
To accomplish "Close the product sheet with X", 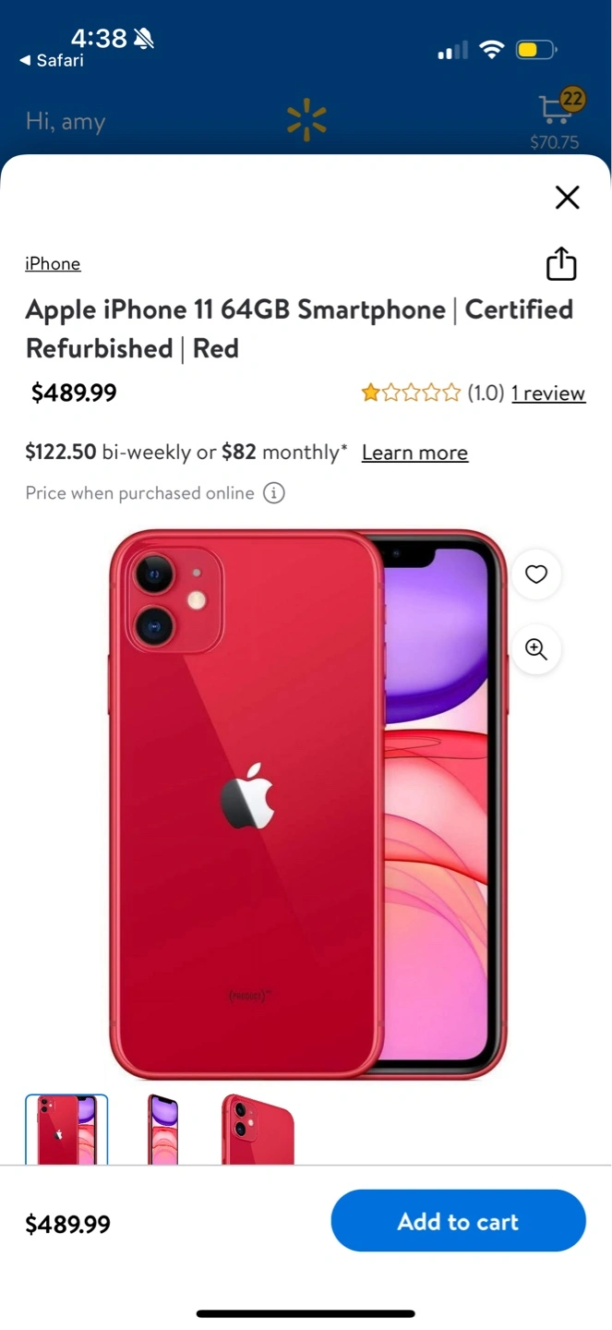I will click(567, 197).
